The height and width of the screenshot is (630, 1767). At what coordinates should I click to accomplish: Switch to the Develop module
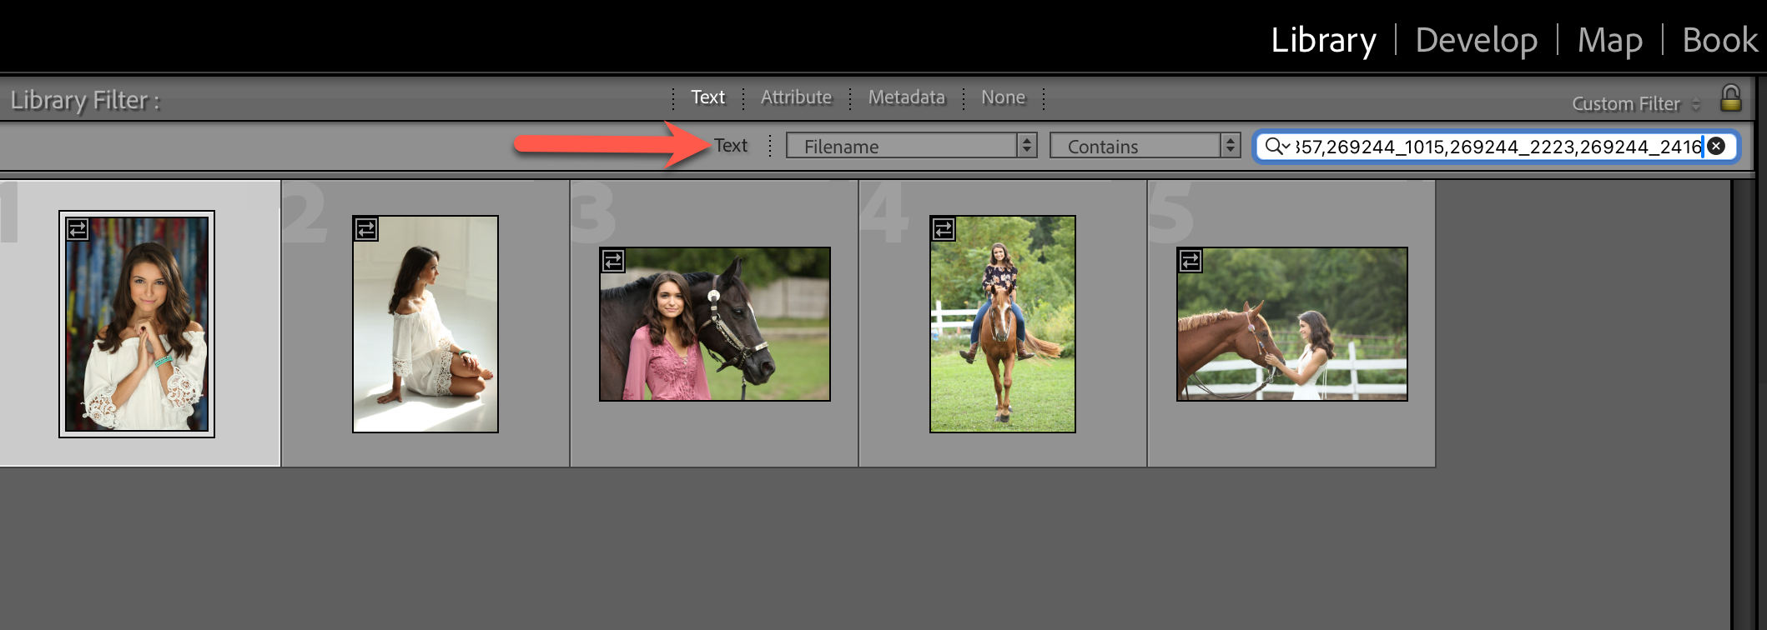coord(1476,40)
